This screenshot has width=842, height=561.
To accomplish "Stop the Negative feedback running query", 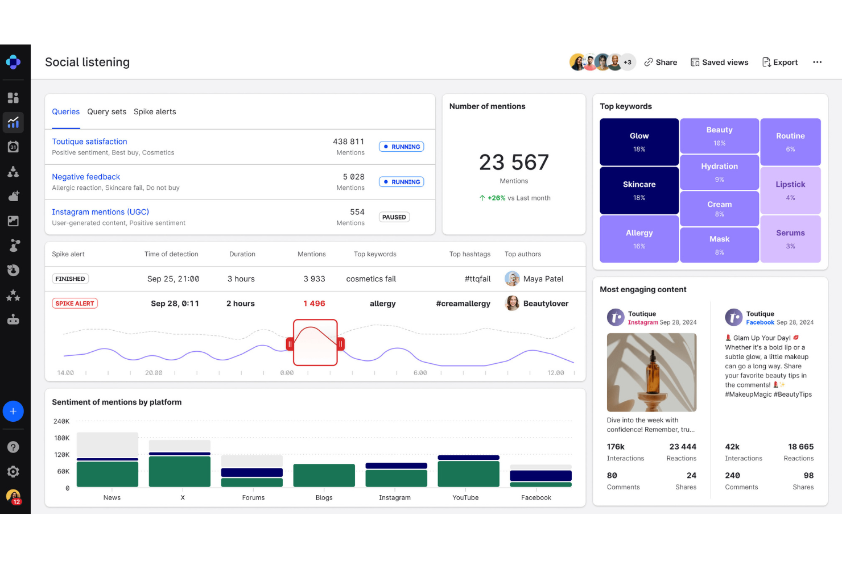I will coord(401,181).
